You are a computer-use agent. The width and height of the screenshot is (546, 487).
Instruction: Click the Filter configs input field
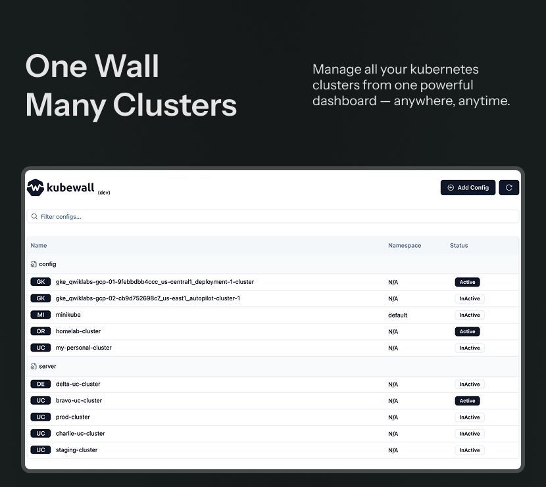click(132, 216)
